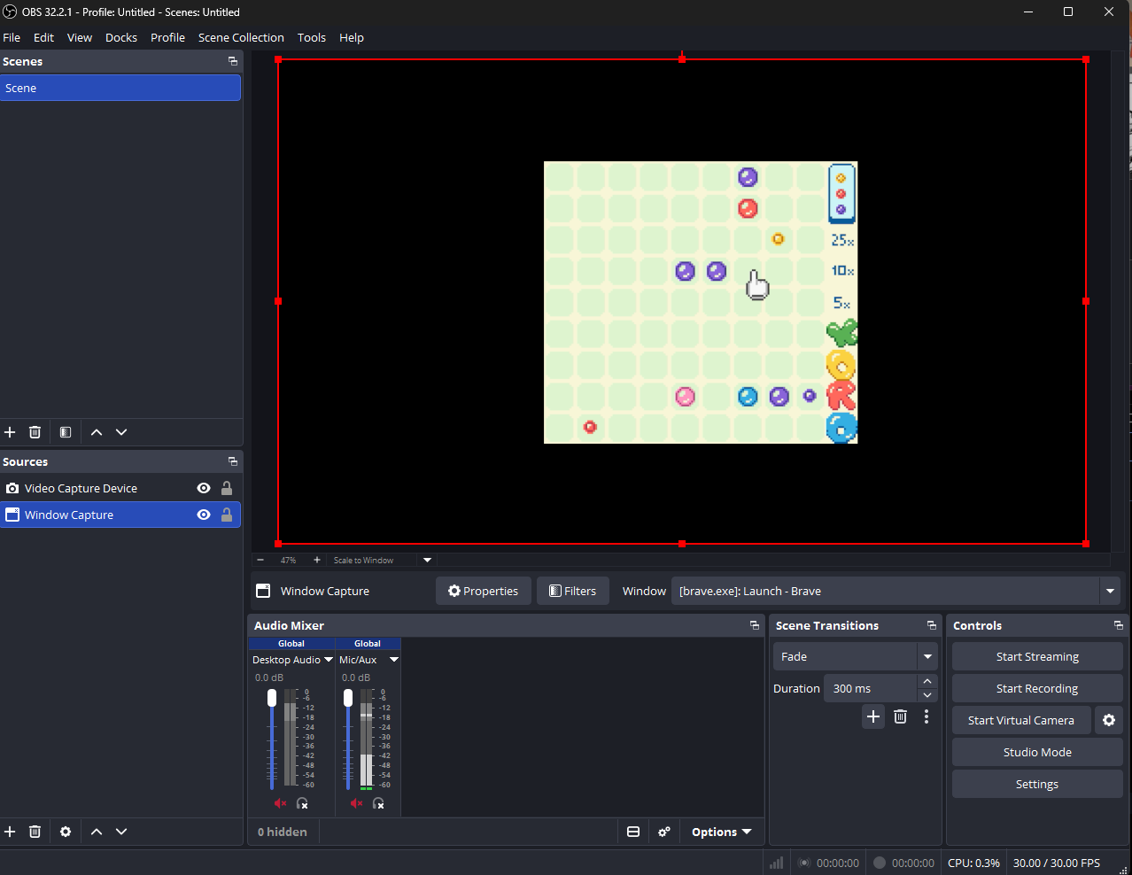This screenshot has height=875, width=1132.
Task: Toggle lock on Window Capture source
Action: pyautogui.click(x=227, y=515)
